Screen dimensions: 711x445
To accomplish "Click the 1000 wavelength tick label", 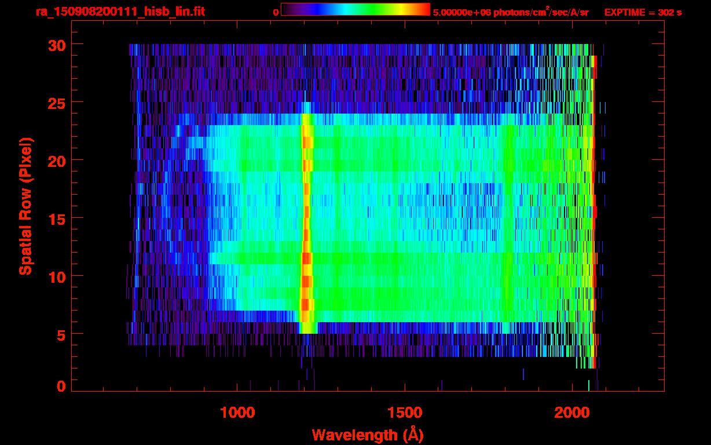I will (237, 413).
